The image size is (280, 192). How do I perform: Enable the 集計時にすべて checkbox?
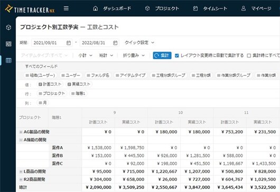pos(249,56)
